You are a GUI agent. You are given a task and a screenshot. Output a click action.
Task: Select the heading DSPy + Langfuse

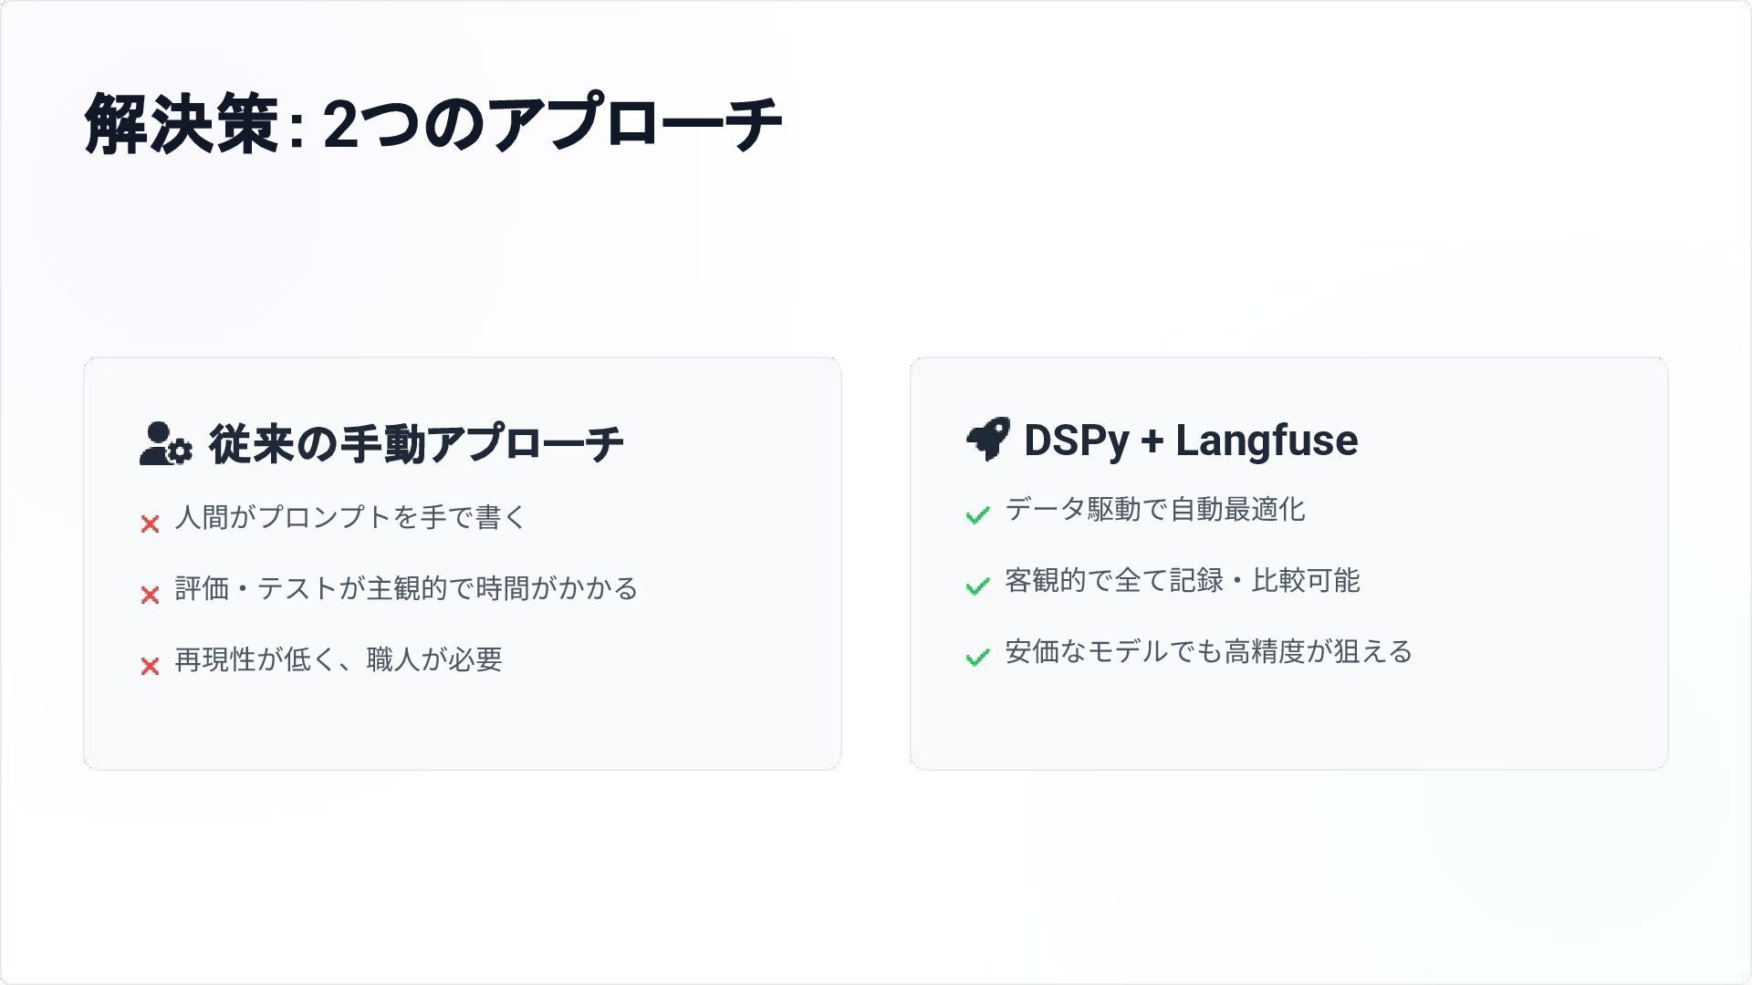(x=1191, y=441)
